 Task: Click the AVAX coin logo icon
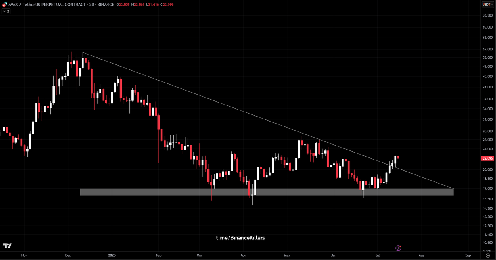[x=5, y=5]
